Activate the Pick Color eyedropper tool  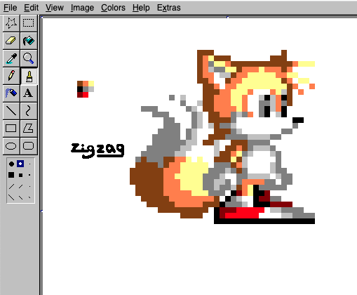pyautogui.click(x=11, y=58)
